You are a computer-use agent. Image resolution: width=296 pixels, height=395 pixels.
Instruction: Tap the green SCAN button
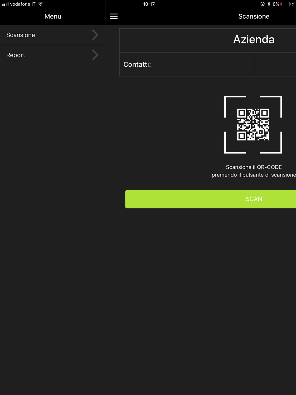[x=210, y=199]
